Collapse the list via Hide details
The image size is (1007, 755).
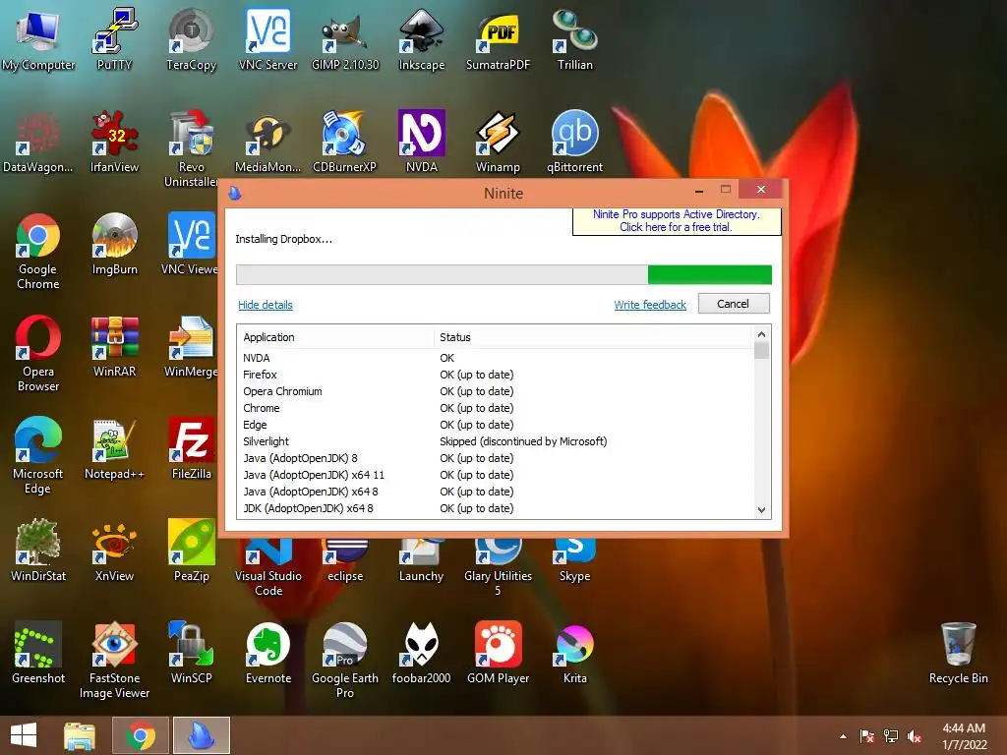tap(266, 305)
